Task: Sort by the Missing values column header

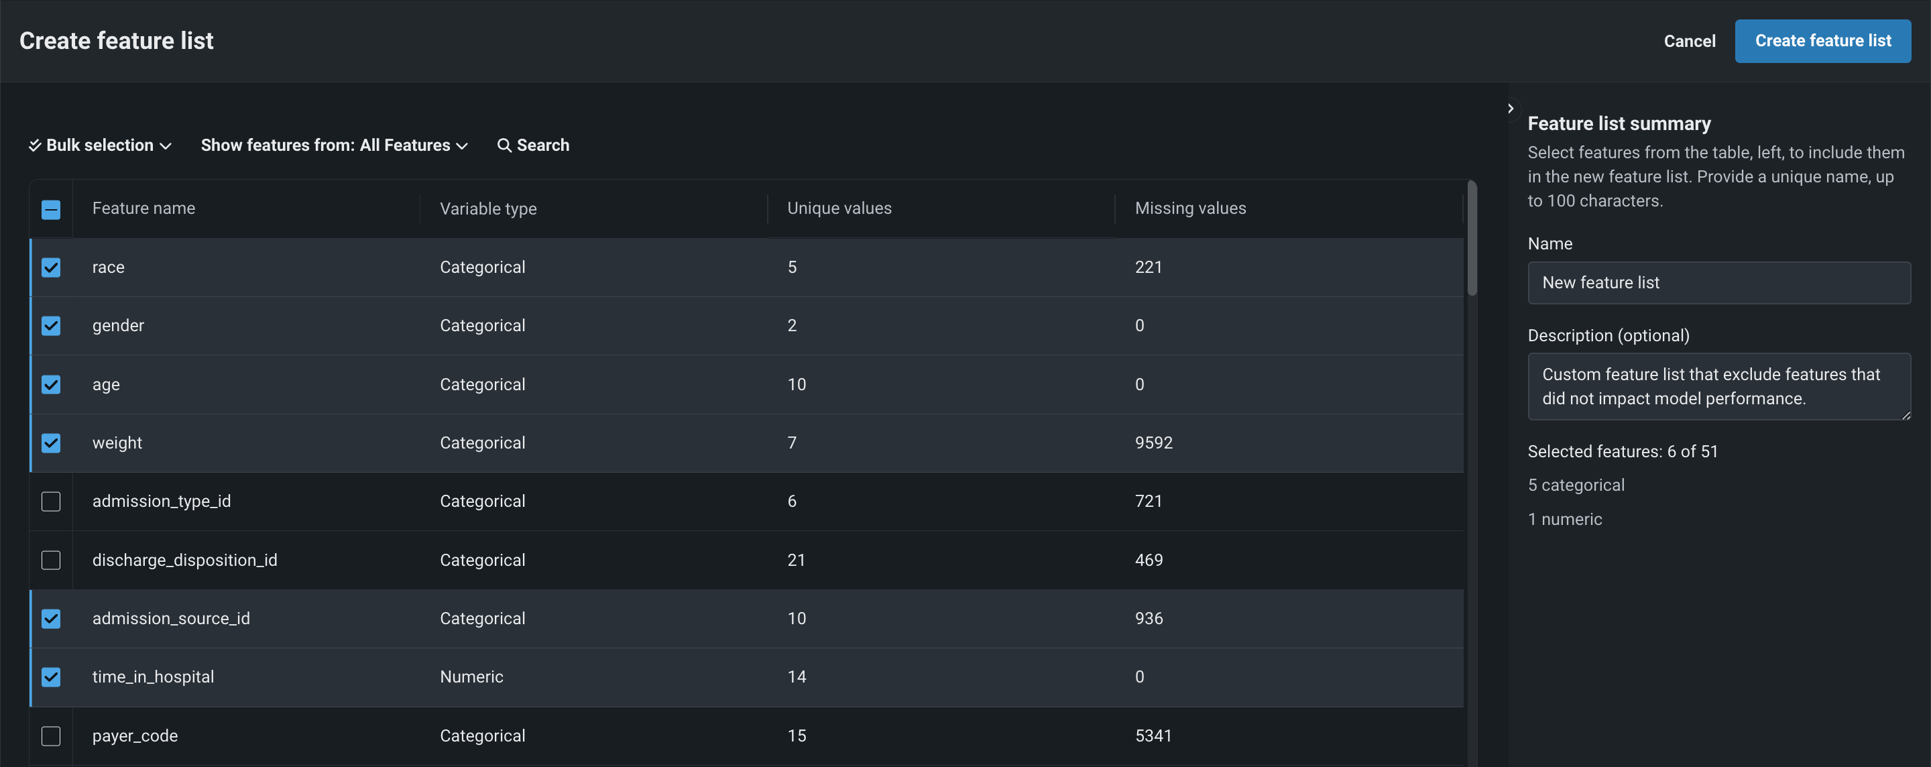Action: (1189, 209)
